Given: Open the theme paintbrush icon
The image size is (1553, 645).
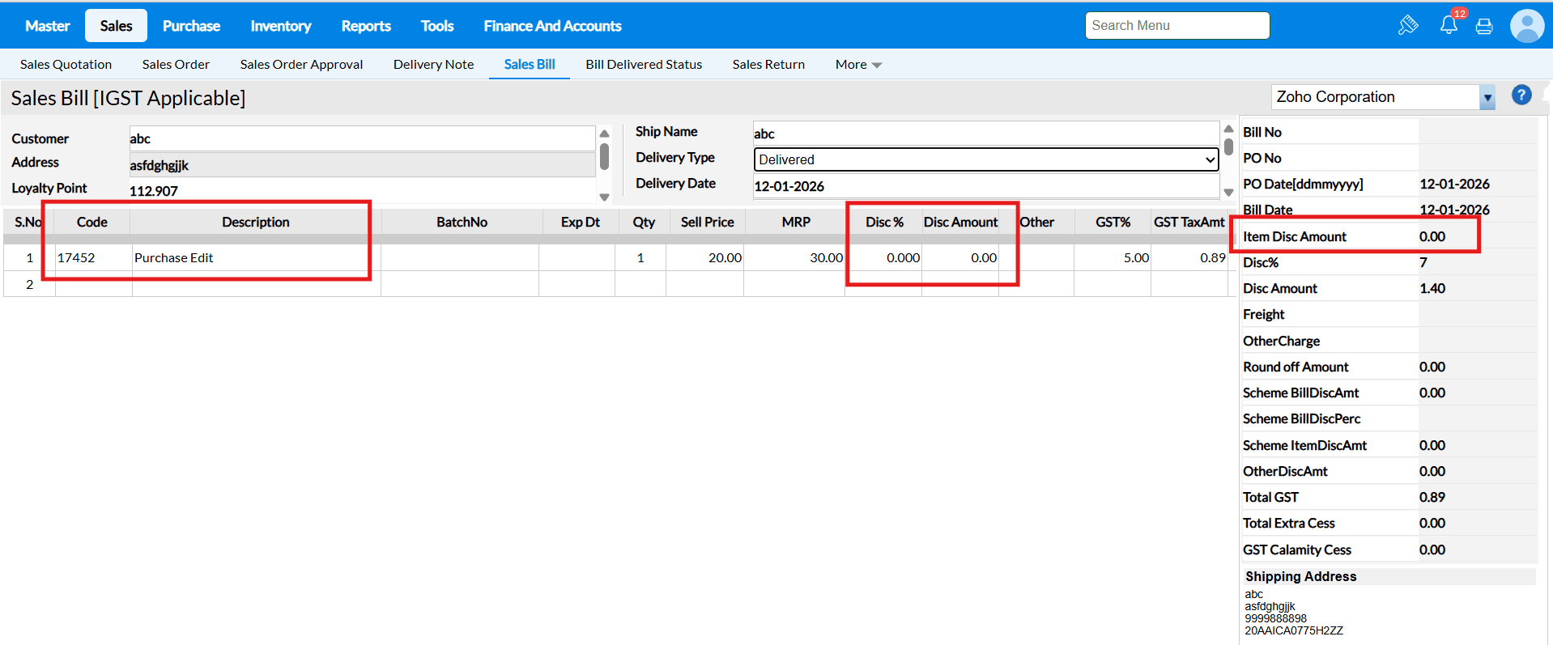Looking at the screenshot, I should pos(1407,25).
